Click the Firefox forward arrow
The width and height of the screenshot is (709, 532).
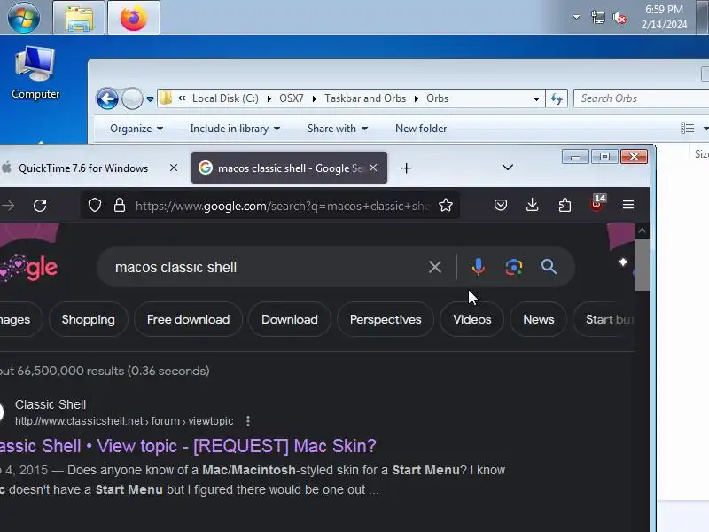tap(8, 206)
